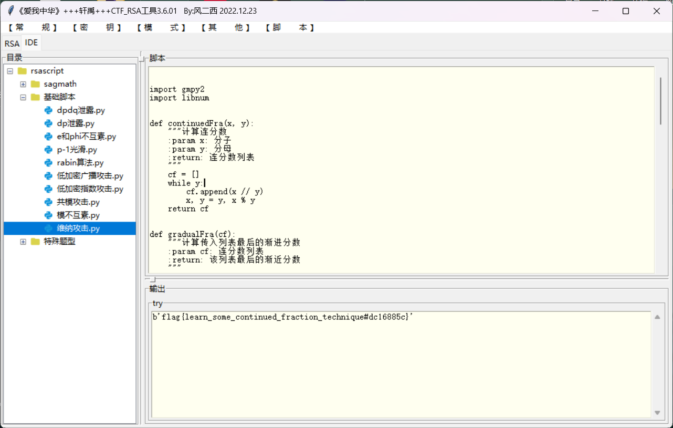Close the CTF_RSA tool window

pyautogui.click(x=657, y=11)
